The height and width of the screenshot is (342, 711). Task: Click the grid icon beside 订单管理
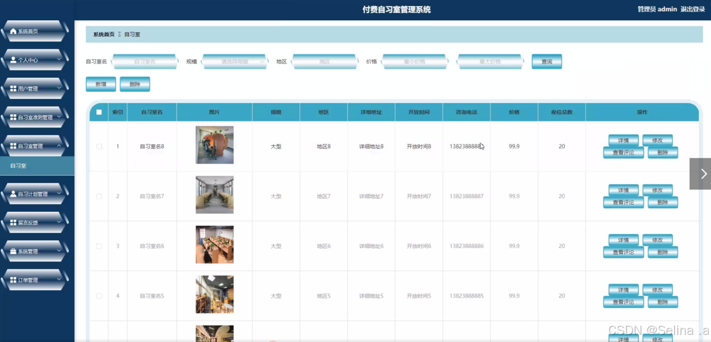[x=13, y=280]
